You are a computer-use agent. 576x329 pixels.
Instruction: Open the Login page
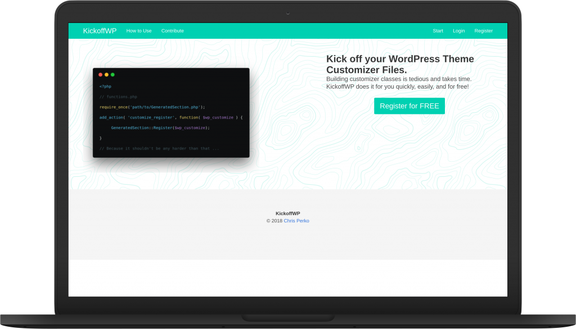pyautogui.click(x=458, y=31)
